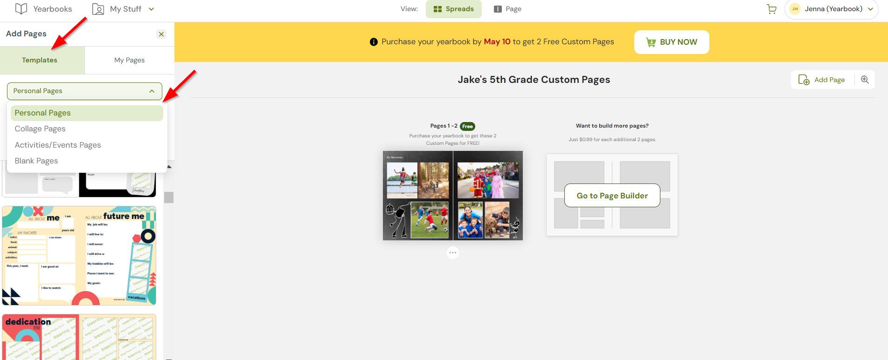The height and width of the screenshot is (360, 888).
Task: Select the dedication template thumbnail
Action: [x=79, y=337]
